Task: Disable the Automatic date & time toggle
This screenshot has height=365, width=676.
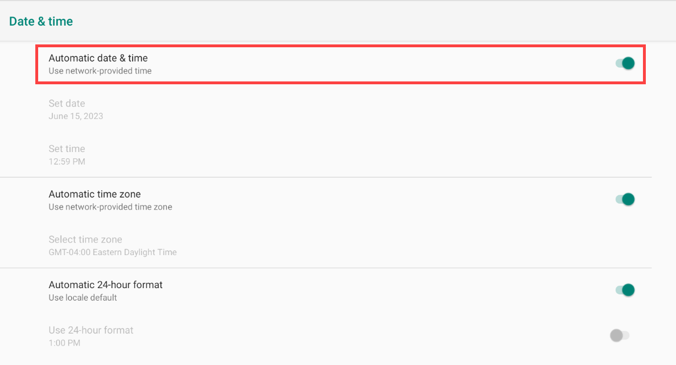Action: [x=625, y=63]
